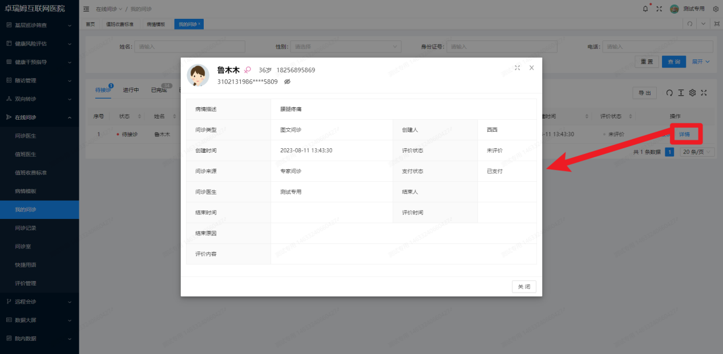The height and width of the screenshot is (354, 723).
Task: Expand the 数据大屏 sidebar group
Action: [x=69, y=320]
